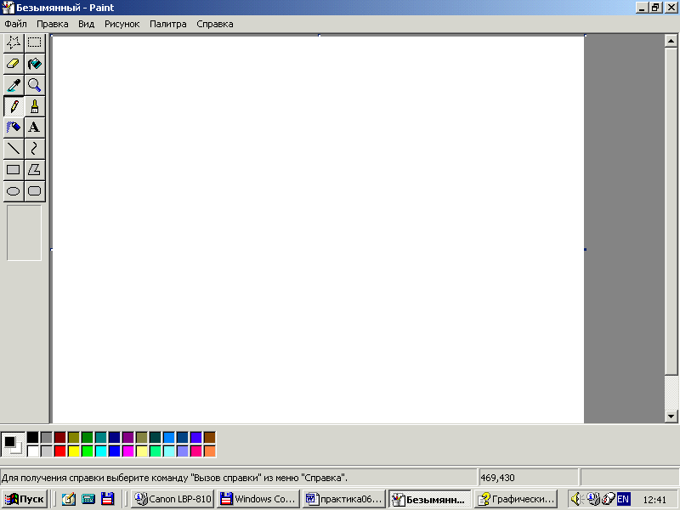680x510 pixels.
Task: Select the rectangular Select tool
Action: (35, 42)
